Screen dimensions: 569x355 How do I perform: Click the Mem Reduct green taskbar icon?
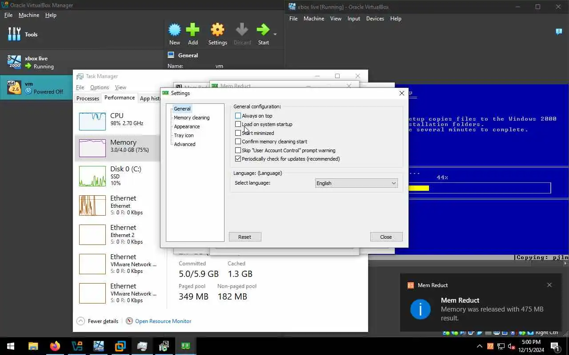tap(185, 346)
